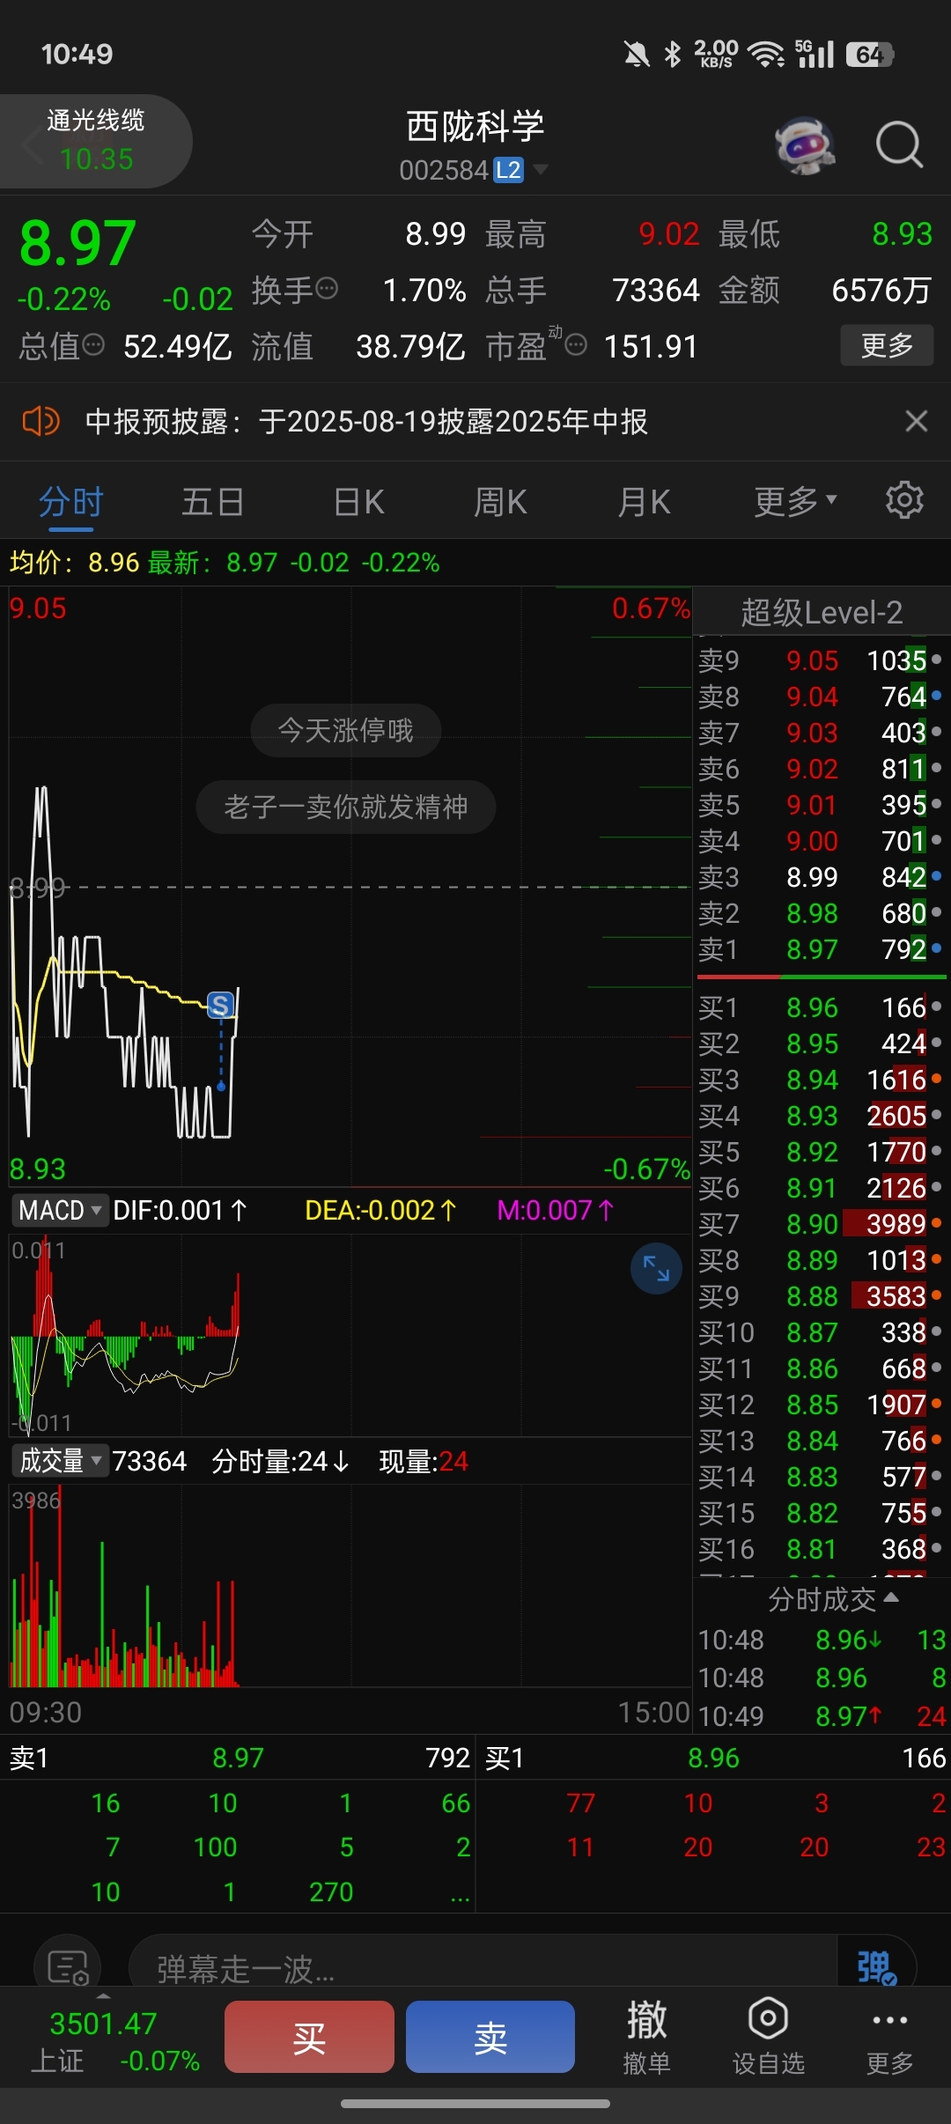The width and height of the screenshot is (951, 2124).
Task: Open the 超级Level-2 header
Action: pos(822,612)
